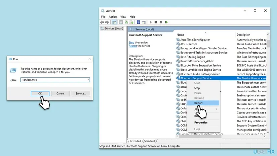Open the Action menu
277x156 pixels.
point(113,17)
